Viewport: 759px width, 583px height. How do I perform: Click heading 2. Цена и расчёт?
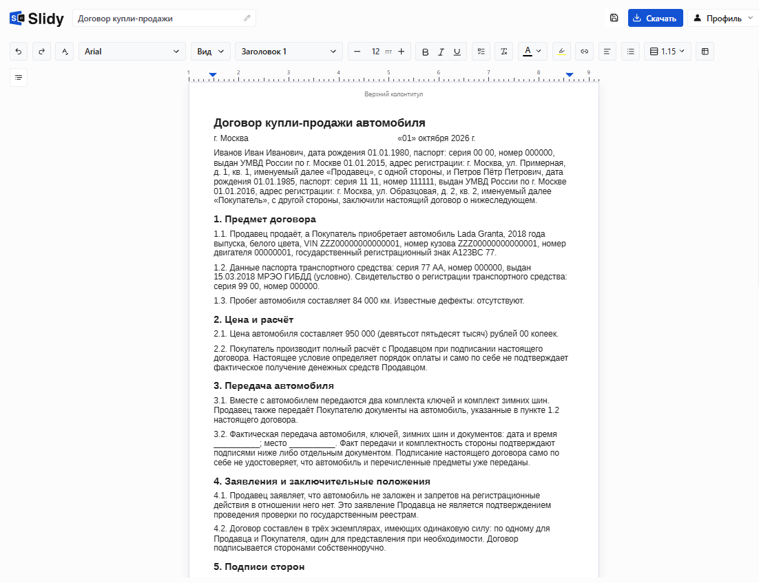(253, 320)
